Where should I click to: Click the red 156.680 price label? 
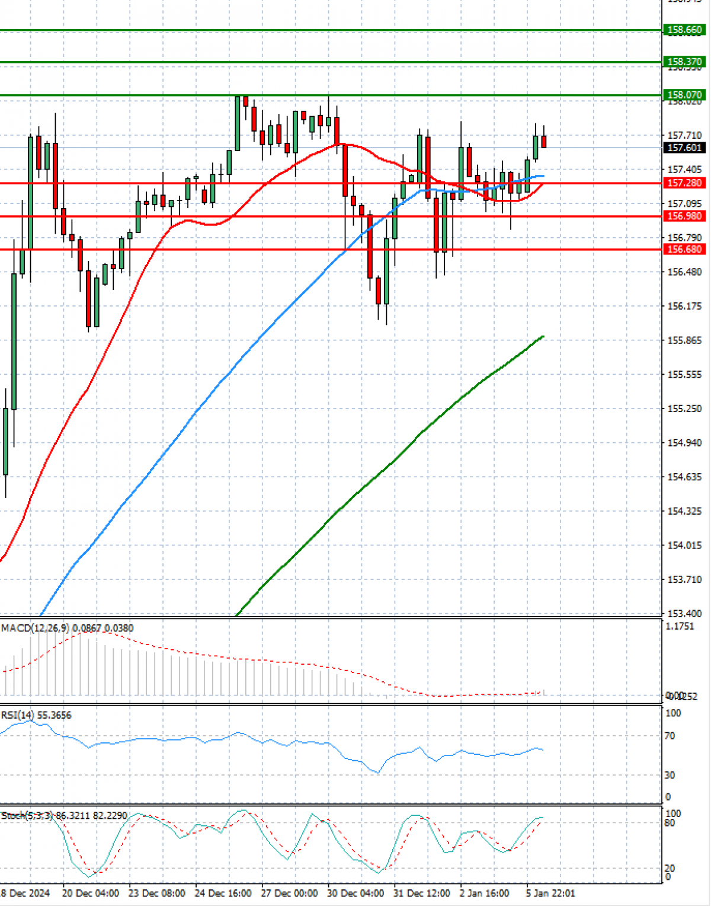[x=684, y=249]
